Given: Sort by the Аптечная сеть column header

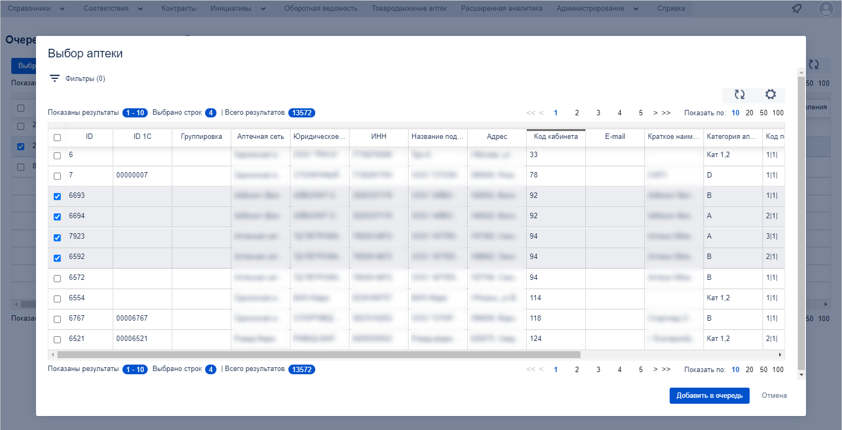Looking at the screenshot, I should [x=260, y=137].
